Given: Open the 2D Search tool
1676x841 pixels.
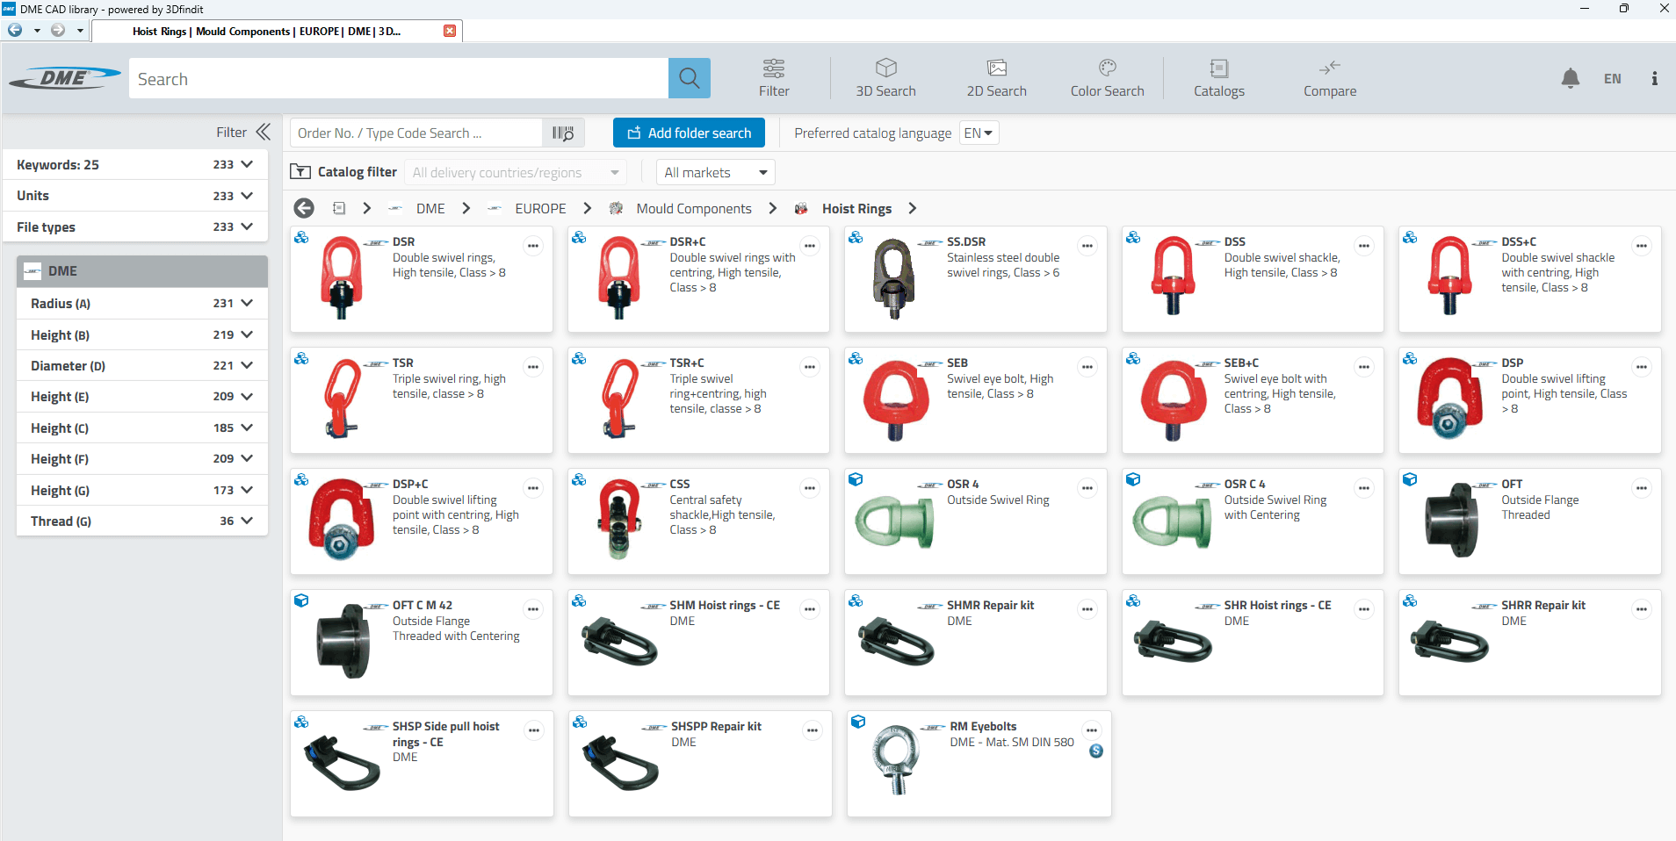Looking at the screenshot, I should 996,78.
